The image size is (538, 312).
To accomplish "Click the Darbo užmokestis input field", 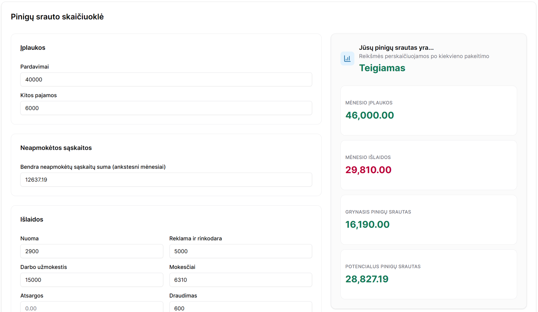I will tap(91, 280).
